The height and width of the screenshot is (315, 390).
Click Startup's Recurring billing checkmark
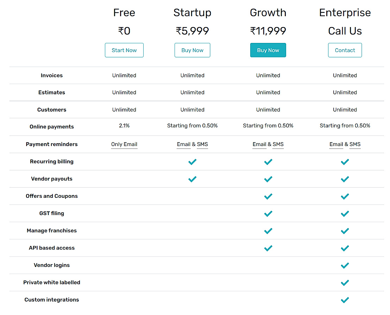tap(192, 162)
